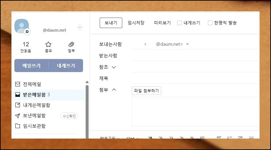Enable the 내게쓰기 checkbox in toolbar
This screenshot has height=150, width=271.
click(179, 23)
